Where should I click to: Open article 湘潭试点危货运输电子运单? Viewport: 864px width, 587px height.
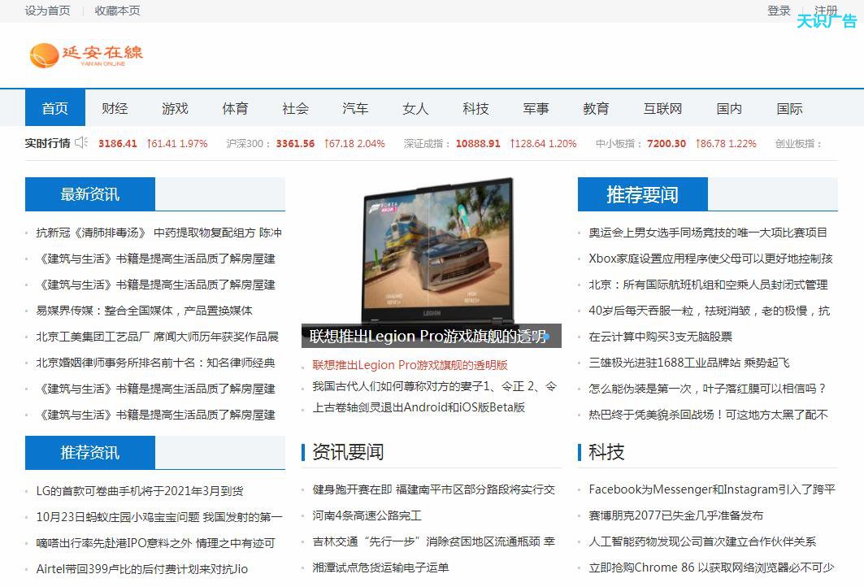point(380,567)
